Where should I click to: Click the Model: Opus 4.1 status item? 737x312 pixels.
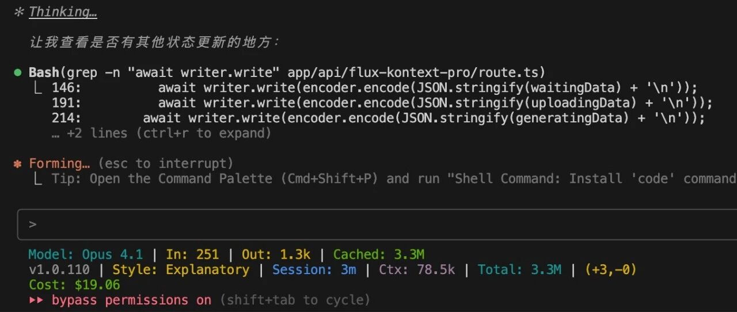[x=86, y=255]
